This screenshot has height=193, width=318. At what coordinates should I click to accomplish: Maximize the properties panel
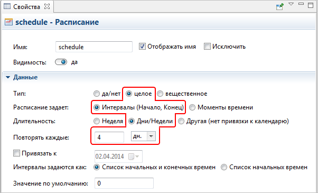coord(311,5)
